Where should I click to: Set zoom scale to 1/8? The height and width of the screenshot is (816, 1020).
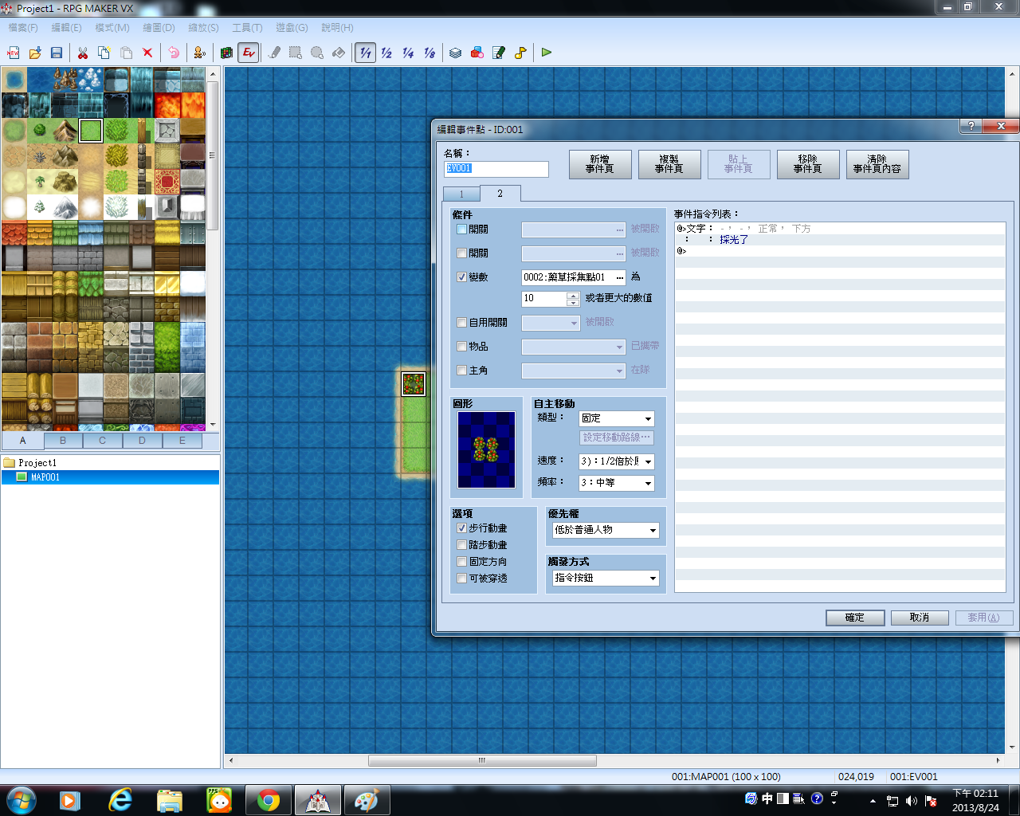[x=430, y=53]
